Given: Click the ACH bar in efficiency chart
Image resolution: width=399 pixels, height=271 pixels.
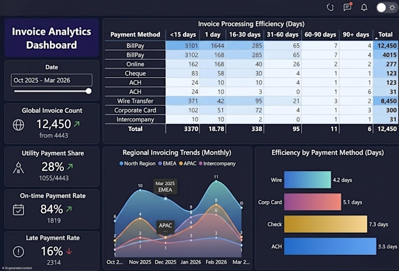Looking at the screenshot, I should (330, 246).
